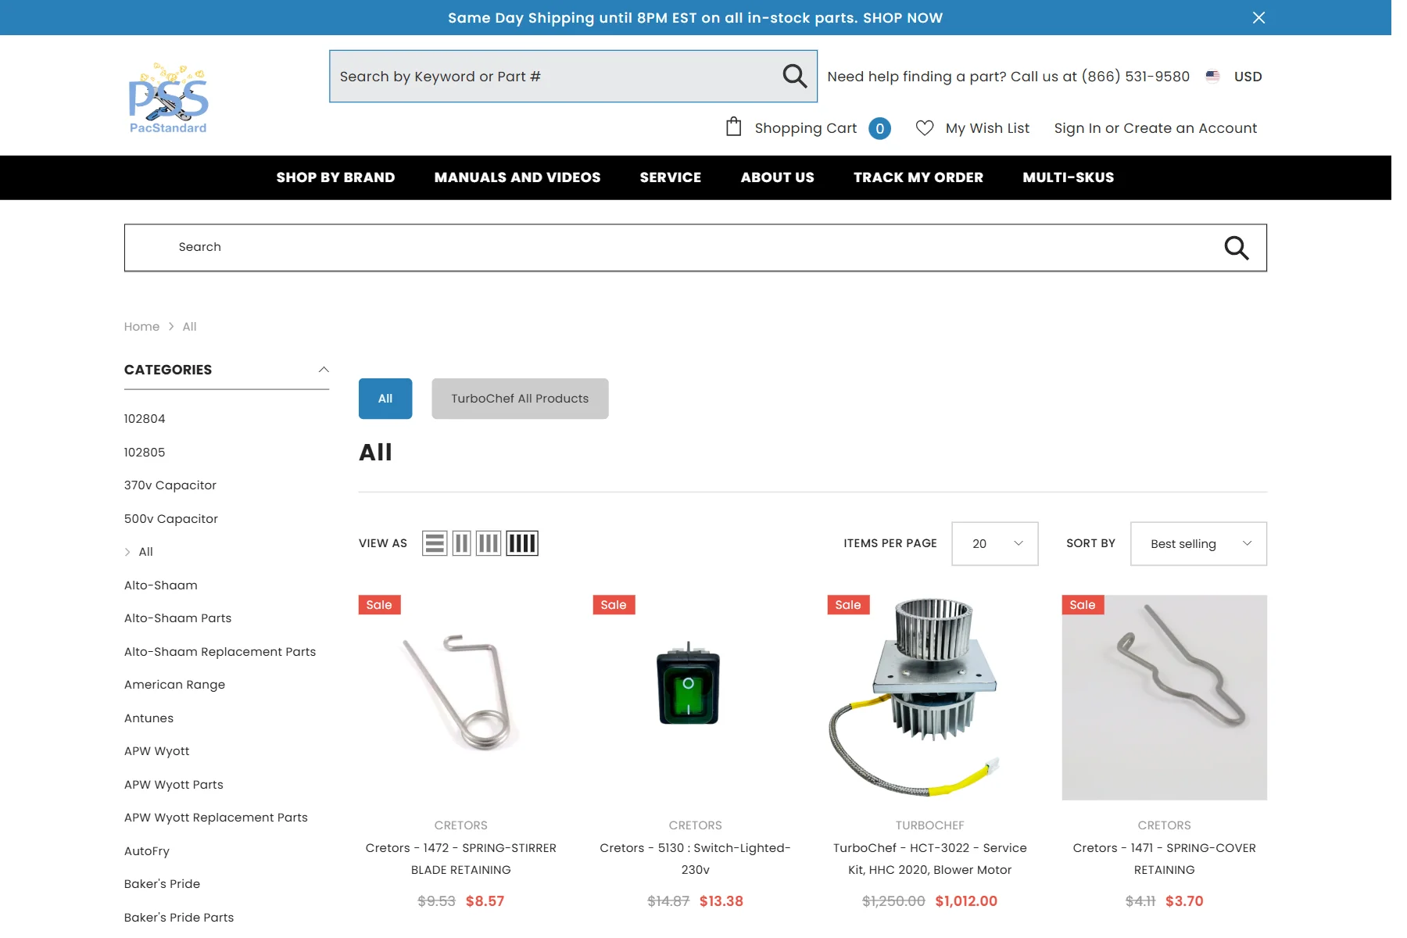Go to the Service menu item

tap(671, 177)
